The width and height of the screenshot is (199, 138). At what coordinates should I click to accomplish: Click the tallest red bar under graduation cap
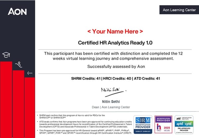tap(6, 99)
